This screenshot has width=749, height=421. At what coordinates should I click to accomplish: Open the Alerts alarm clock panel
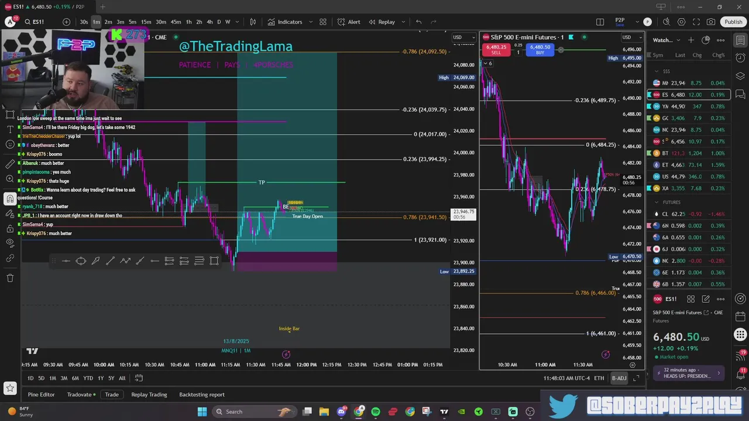(740, 58)
